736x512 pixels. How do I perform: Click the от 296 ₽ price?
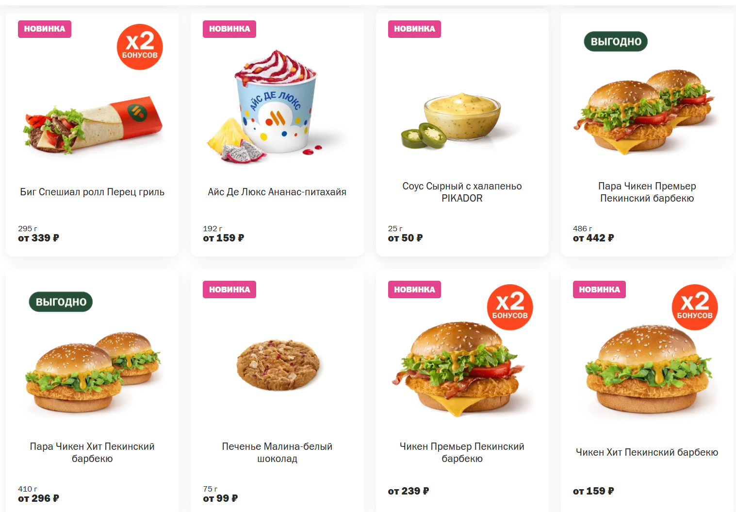click(38, 498)
